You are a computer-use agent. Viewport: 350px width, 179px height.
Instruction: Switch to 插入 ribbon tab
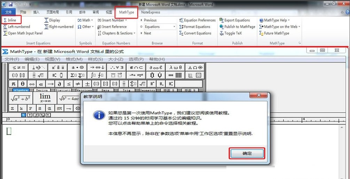point(36,12)
